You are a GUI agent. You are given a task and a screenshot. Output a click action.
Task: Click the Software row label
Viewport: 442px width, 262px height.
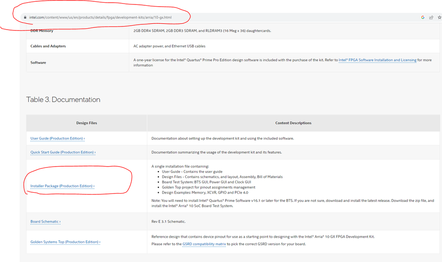point(38,62)
